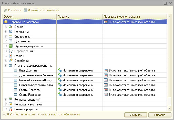174x120 pixels.
Task: Click the Перечисления braces icon
Action: (11, 51)
